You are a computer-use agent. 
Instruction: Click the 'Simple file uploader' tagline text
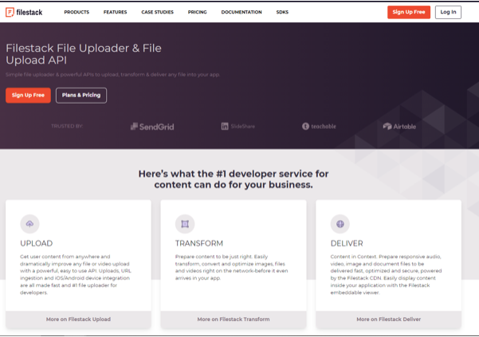coord(112,74)
